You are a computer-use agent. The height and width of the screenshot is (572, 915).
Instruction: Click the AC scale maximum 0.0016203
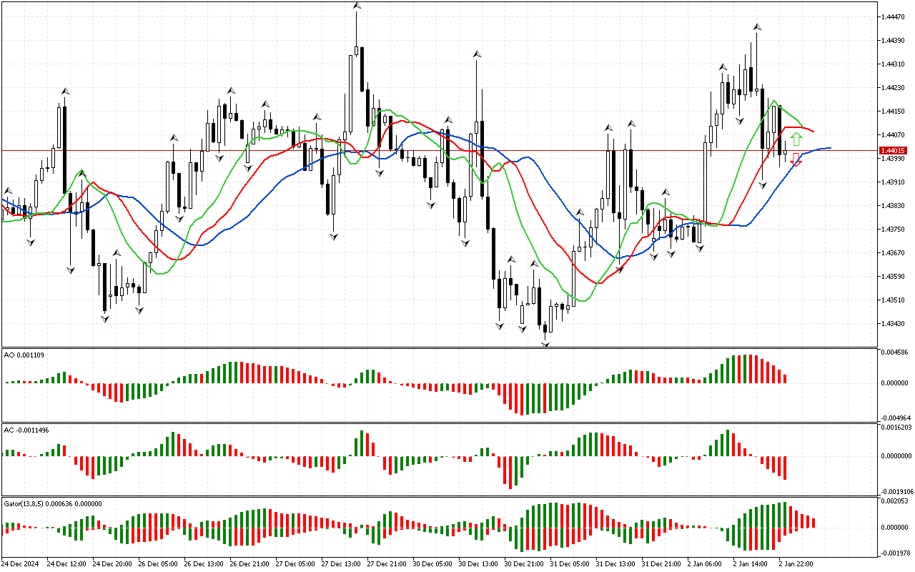(896, 428)
